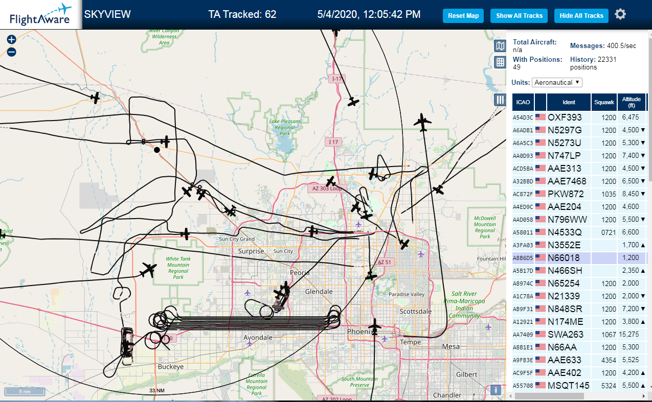Select the OXF393 aircraft row
This screenshot has width=652, height=402.
579,117
